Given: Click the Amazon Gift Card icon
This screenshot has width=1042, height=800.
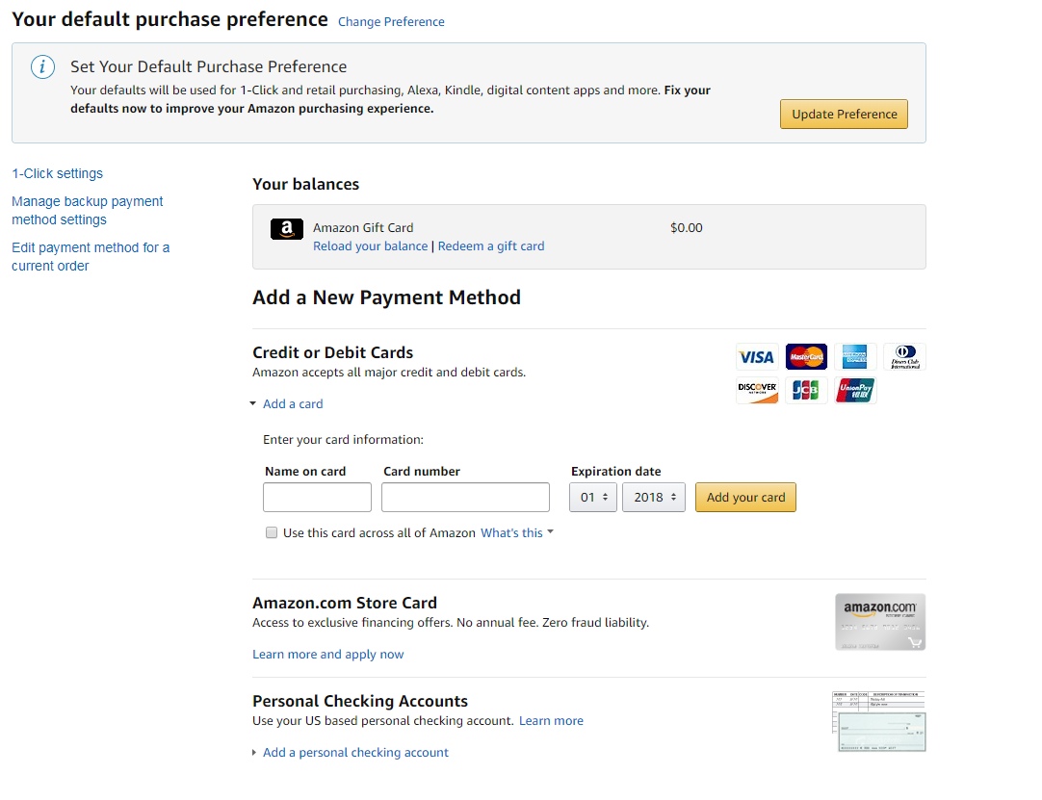Looking at the screenshot, I should click(x=287, y=229).
